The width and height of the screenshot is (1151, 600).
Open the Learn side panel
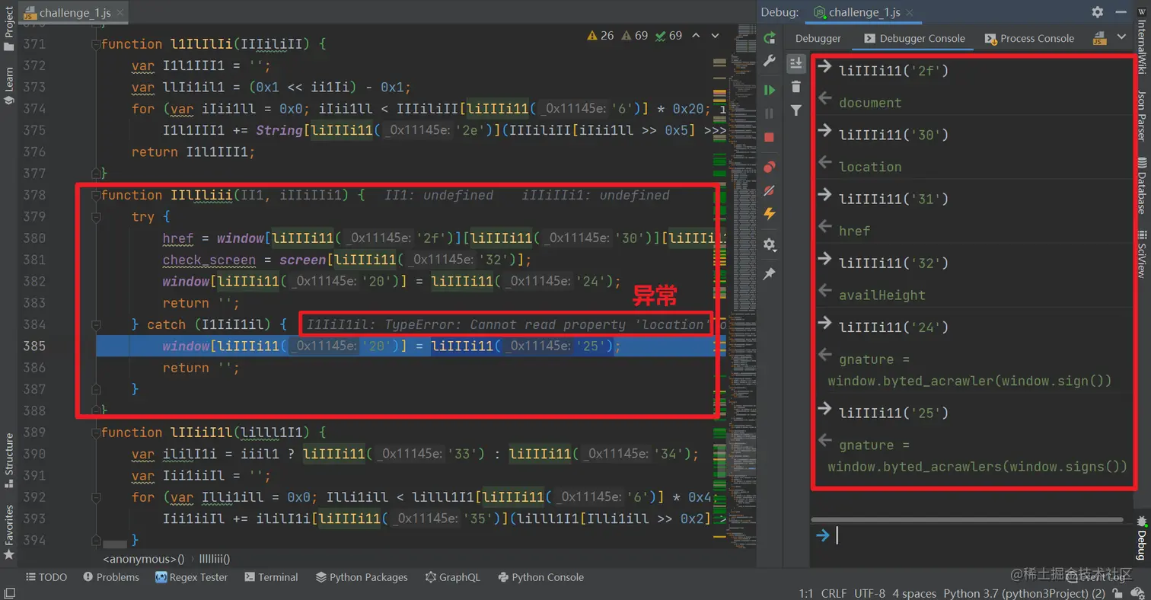point(9,85)
